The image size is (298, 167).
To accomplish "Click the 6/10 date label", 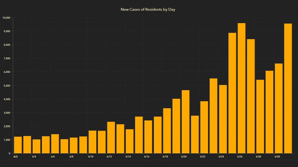I will (x=91, y=156).
